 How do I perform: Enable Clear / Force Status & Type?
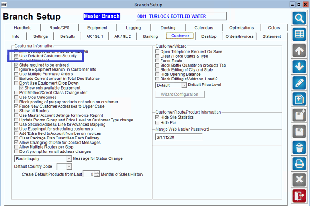pos(157,56)
